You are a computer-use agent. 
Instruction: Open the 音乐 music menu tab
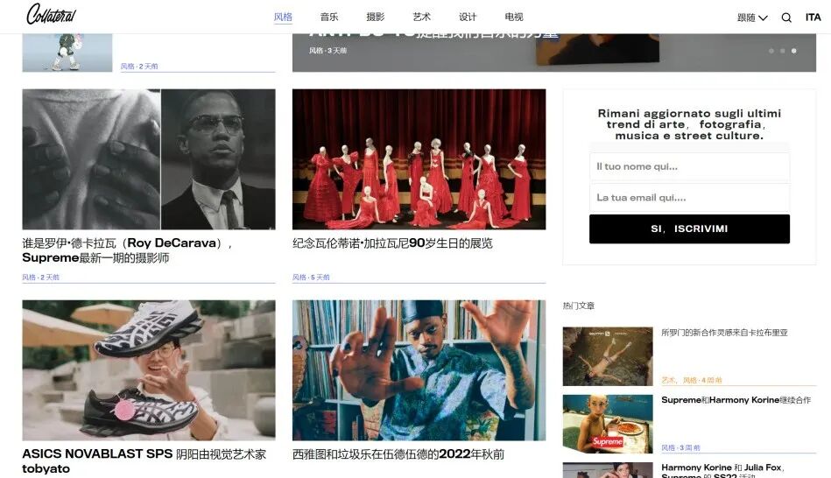(329, 17)
